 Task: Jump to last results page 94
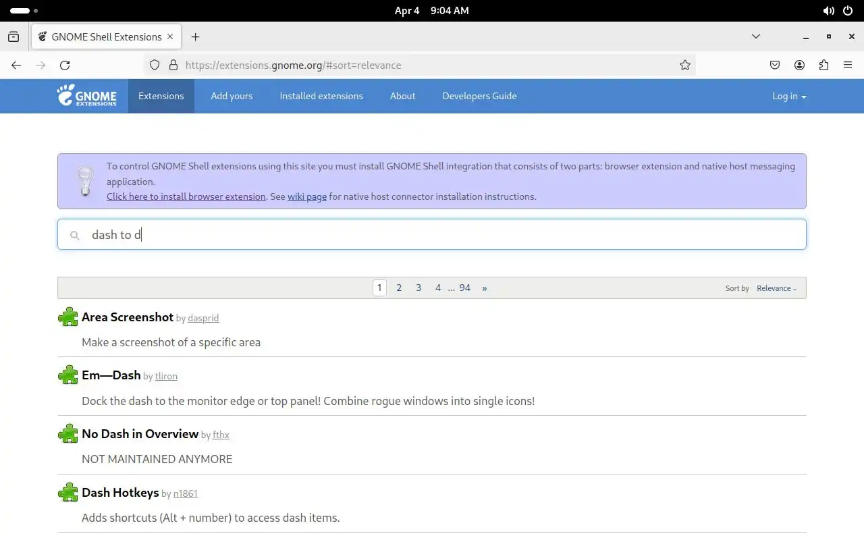(465, 288)
